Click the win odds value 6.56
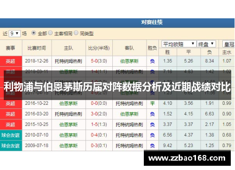 click(x=168, y=135)
